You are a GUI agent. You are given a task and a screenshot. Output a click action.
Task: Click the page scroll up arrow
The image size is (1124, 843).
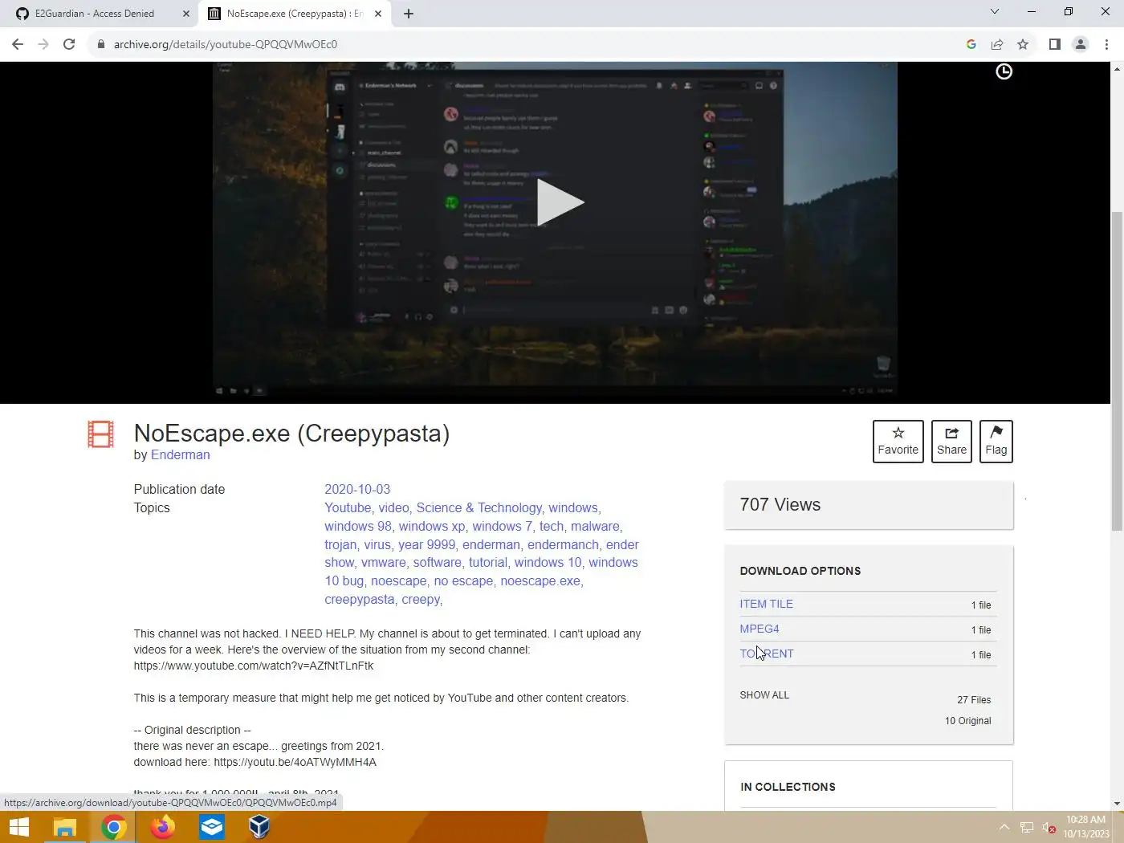pyautogui.click(x=1117, y=69)
